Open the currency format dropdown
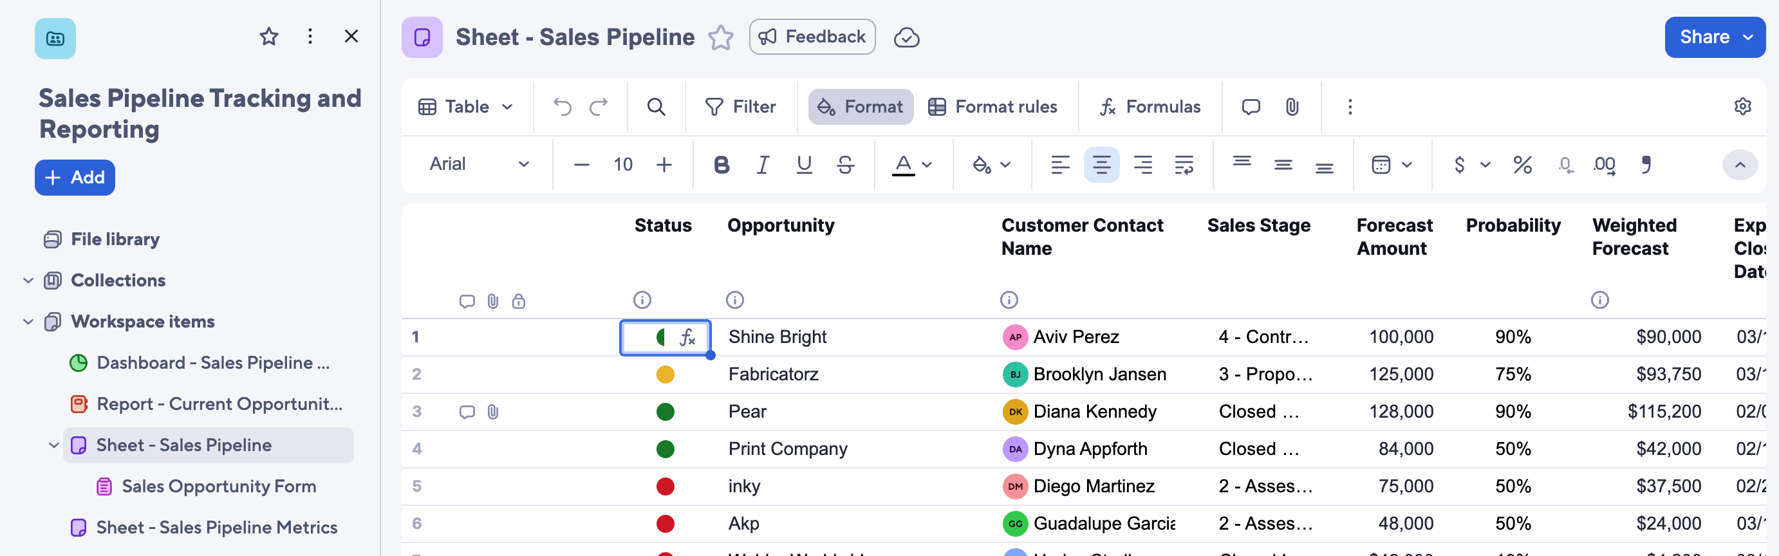The width and height of the screenshot is (1779, 556). [x=1472, y=164]
